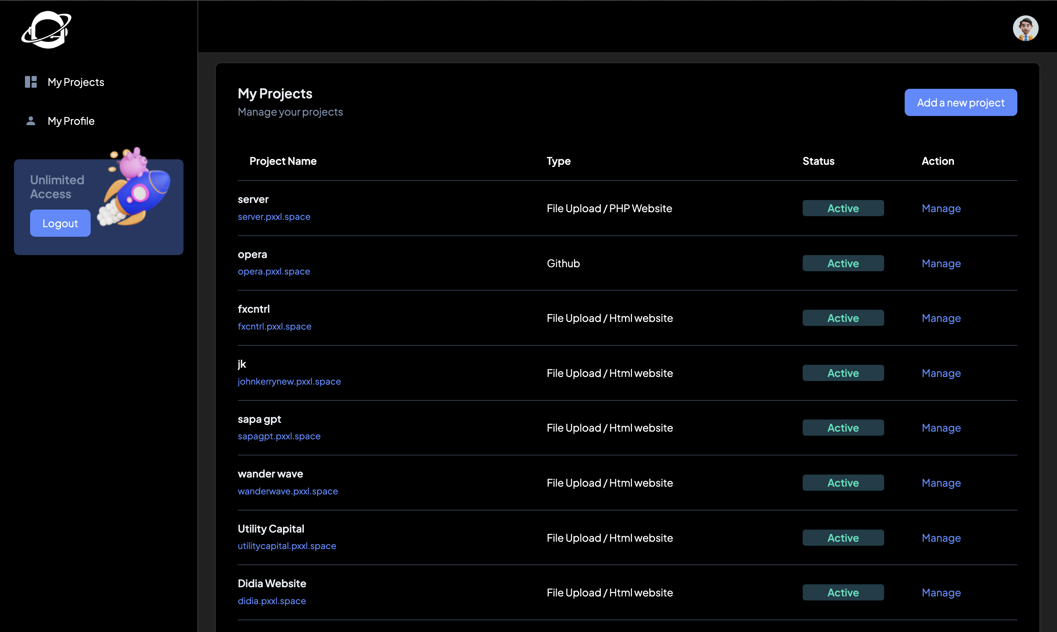
Task: Manage the Didia Website project
Action: tap(941, 592)
